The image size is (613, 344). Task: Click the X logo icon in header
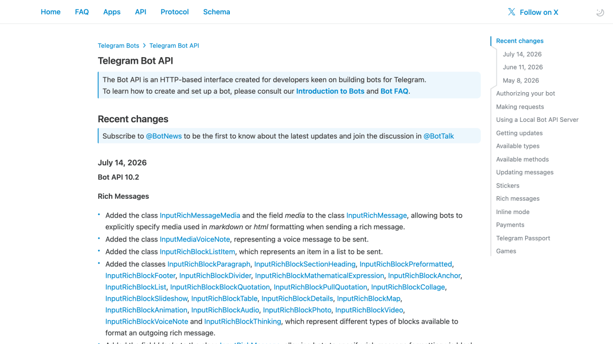(x=511, y=12)
